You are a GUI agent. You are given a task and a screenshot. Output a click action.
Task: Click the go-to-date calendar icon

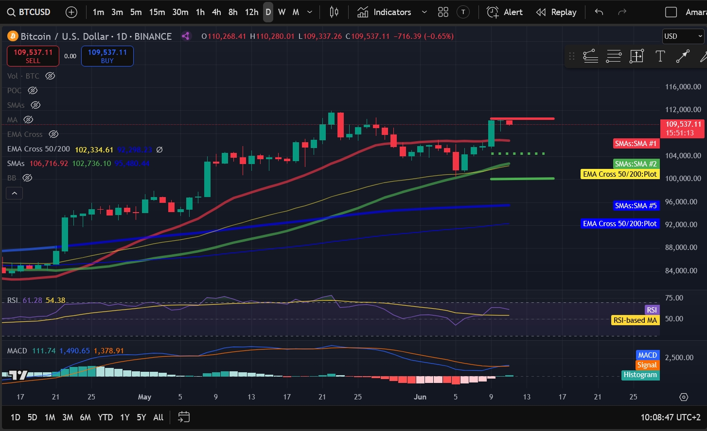[x=184, y=417]
